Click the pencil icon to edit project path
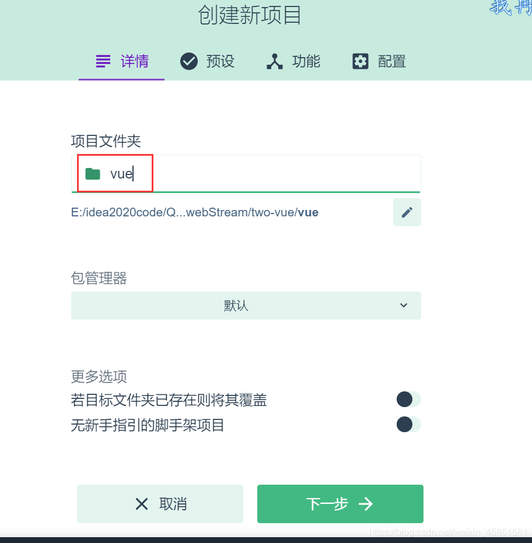Screen dimensions: 532x543 [407, 212]
